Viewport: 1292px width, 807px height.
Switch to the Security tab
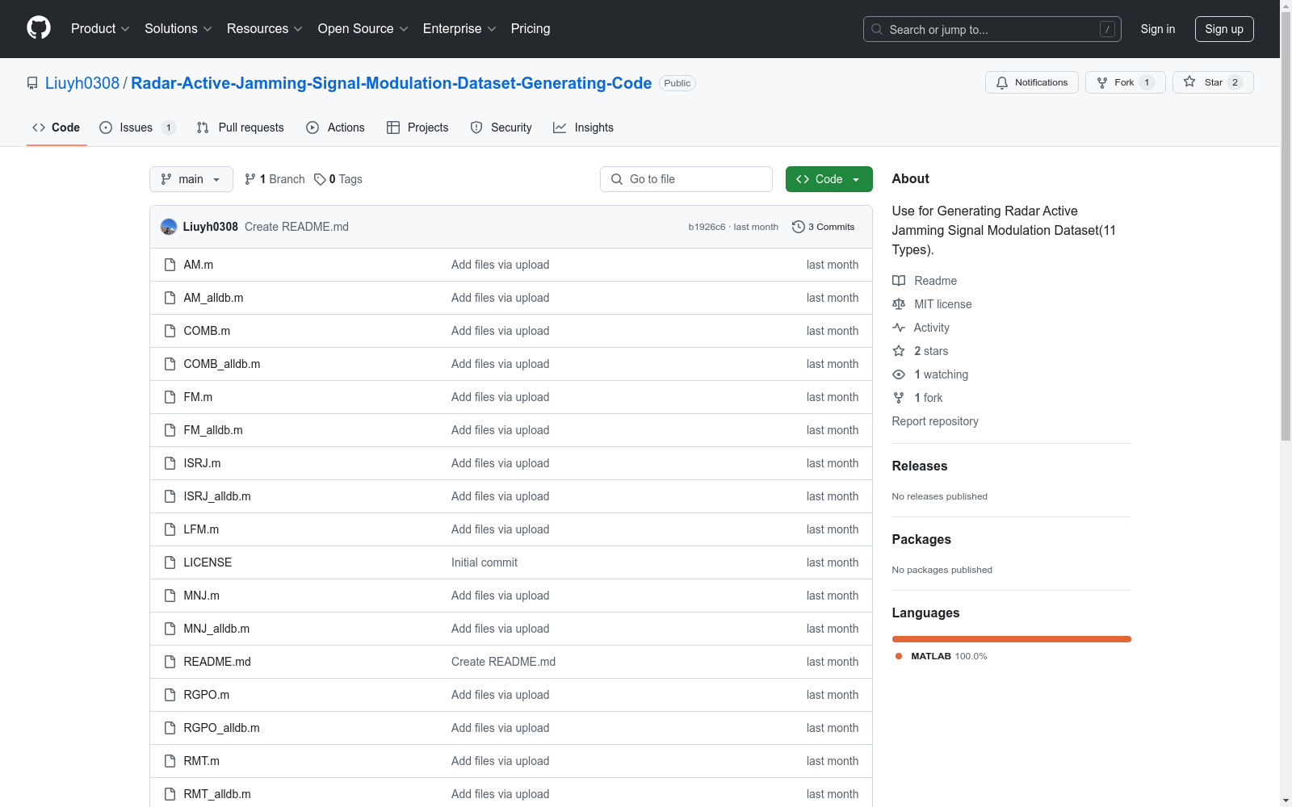(501, 128)
